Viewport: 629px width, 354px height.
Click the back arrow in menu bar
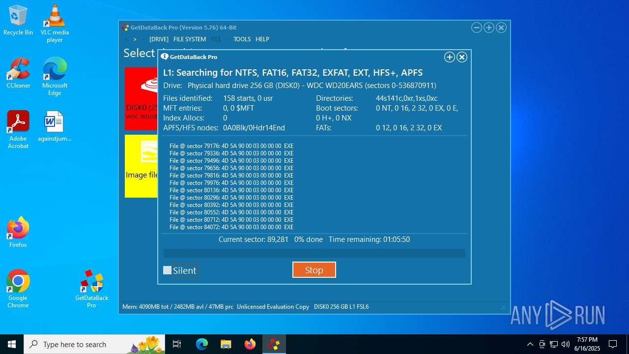pyautogui.click(x=126, y=39)
